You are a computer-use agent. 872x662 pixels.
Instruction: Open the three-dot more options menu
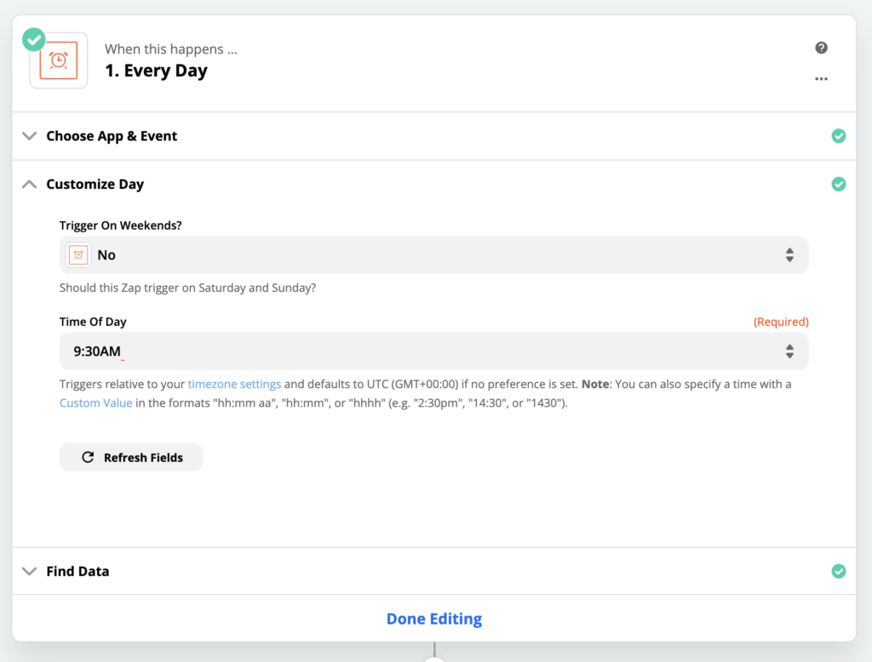pos(821,78)
